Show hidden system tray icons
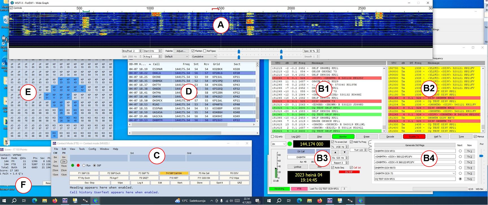The image size is (488, 205). tap(211, 201)
